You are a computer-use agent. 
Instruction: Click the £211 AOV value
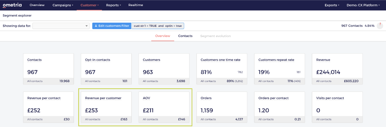point(148,110)
